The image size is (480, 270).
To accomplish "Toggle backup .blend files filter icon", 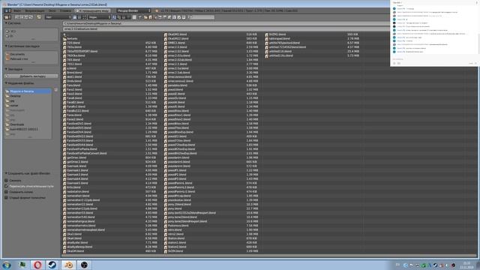I will (x=155, y=17).
